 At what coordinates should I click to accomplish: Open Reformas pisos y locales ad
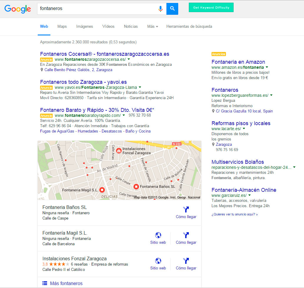pos(241,123)
